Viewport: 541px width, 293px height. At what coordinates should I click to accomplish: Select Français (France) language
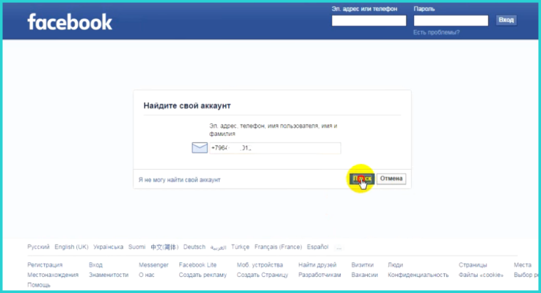pyautogui.click(x=278, y=247)
